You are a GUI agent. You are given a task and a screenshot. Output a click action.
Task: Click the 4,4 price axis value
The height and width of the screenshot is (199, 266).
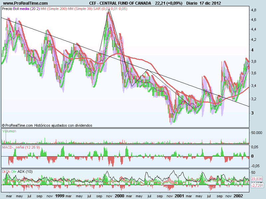(254, 29)
